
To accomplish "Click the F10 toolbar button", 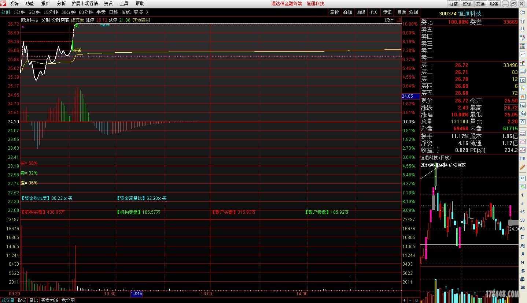I will tap(374, 12).
